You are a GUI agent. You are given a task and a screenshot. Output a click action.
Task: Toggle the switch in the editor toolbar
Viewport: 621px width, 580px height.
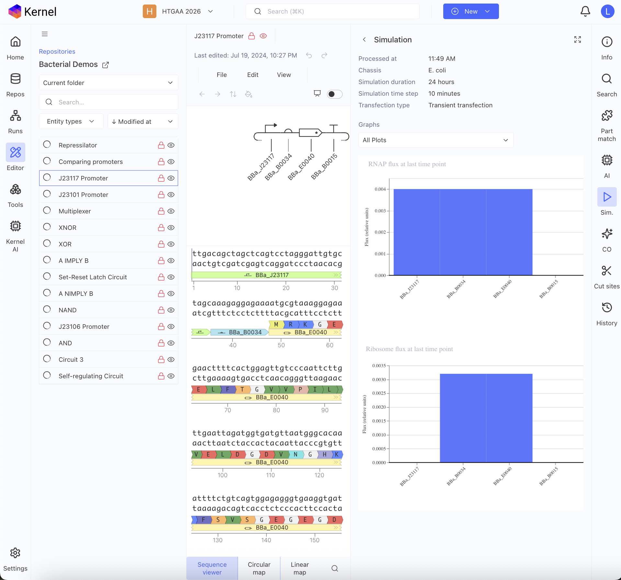click(334, 94)
